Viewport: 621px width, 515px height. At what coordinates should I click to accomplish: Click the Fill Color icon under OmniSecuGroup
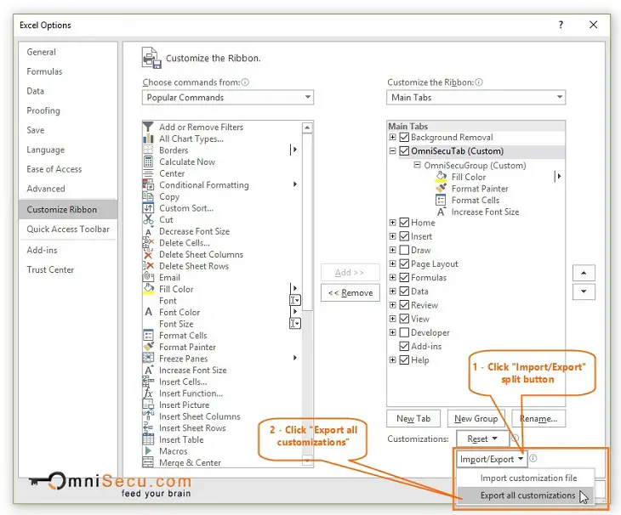[441, 177]
